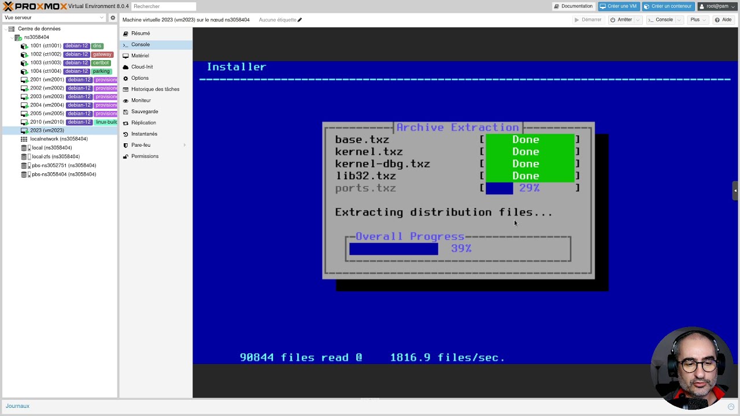The height and width of the screenshot is (416, 740).
Task: Click the right-side console panel handle
Action: tap(735, 191)
